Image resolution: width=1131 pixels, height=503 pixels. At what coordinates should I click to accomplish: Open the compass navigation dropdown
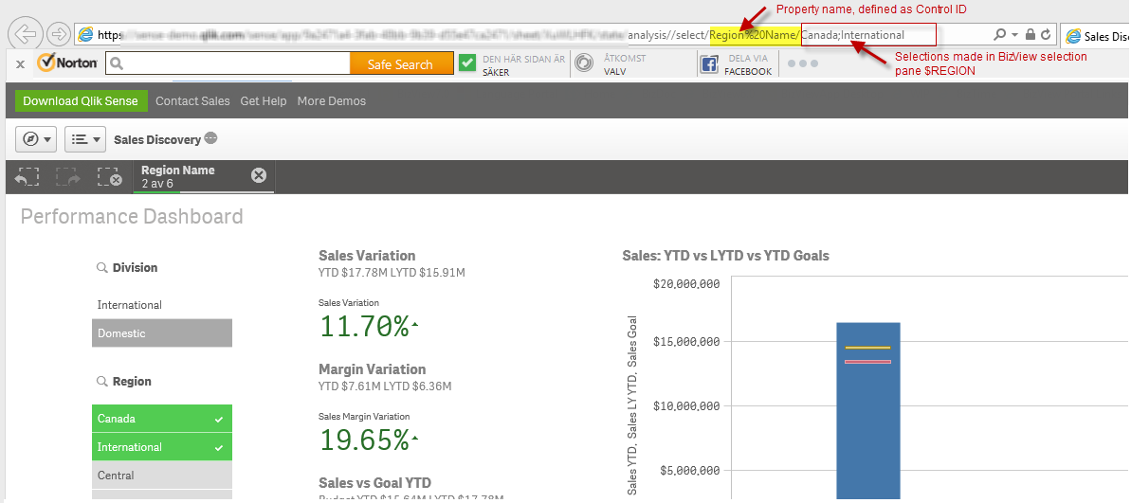click(36, 139)
